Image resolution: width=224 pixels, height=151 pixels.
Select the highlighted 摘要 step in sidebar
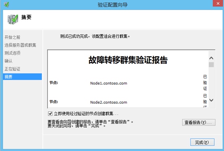click(x=22, y=77)
